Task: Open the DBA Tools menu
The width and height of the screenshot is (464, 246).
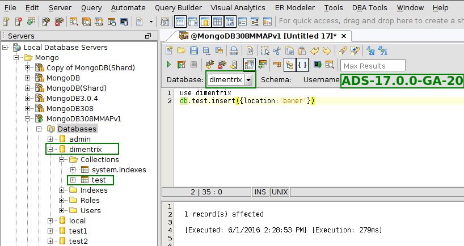Action: [370, 8]
